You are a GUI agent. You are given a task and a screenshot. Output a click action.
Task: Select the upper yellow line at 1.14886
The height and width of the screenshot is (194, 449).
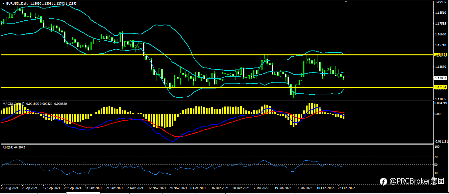coord(217,55)
